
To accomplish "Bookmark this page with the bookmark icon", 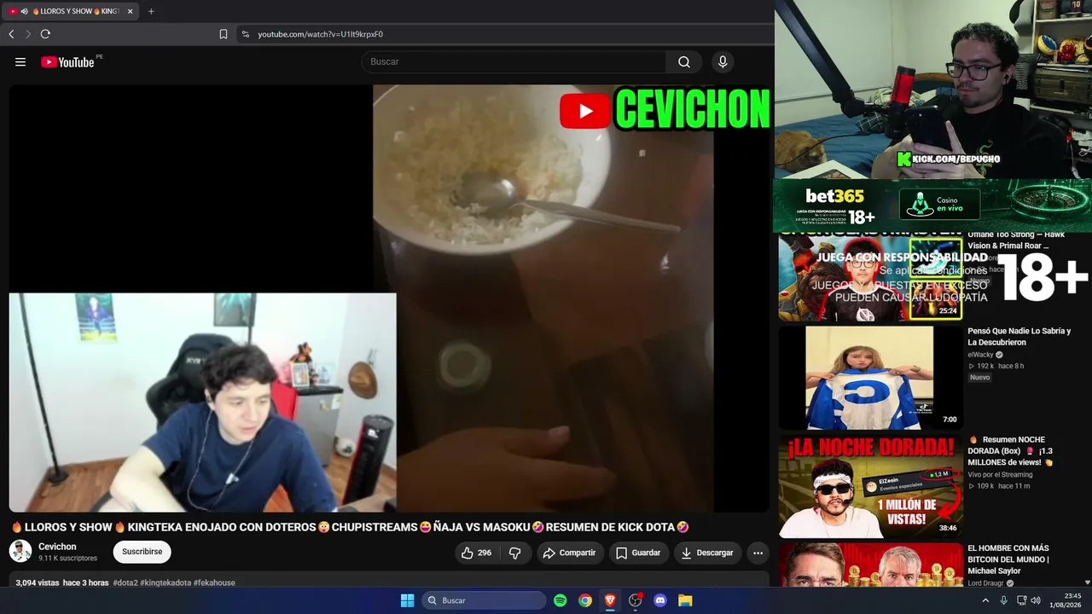I will pos(224,34).
